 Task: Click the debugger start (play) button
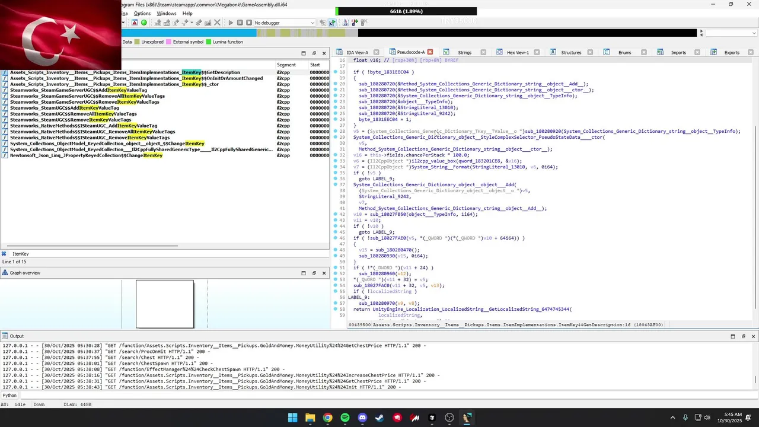coord(231,23)
